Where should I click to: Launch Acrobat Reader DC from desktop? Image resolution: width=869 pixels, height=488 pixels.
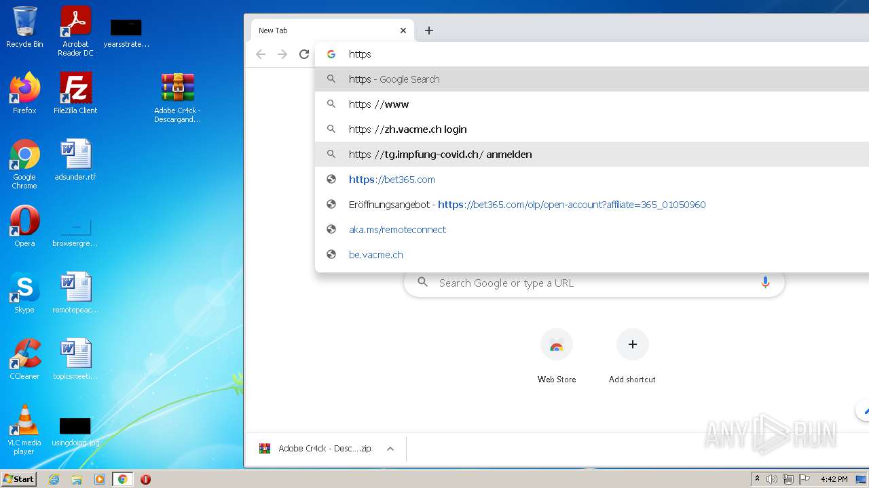pos(75,31)
